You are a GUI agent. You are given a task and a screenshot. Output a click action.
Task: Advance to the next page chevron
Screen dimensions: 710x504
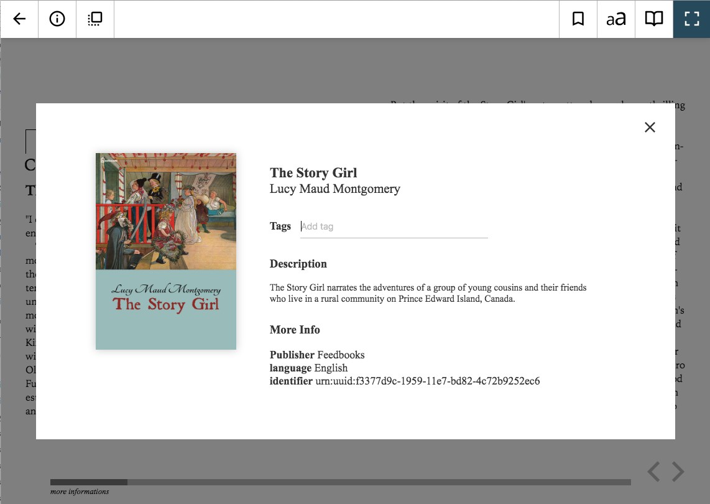pyautogui.click(x=676, y=472)
